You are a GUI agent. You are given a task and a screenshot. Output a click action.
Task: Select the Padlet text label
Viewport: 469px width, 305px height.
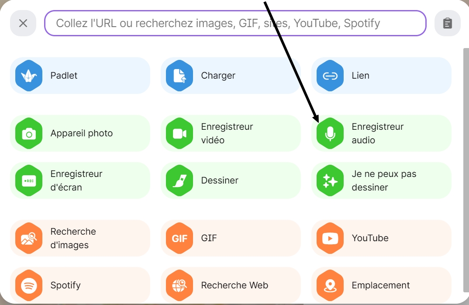pos(64,76)
